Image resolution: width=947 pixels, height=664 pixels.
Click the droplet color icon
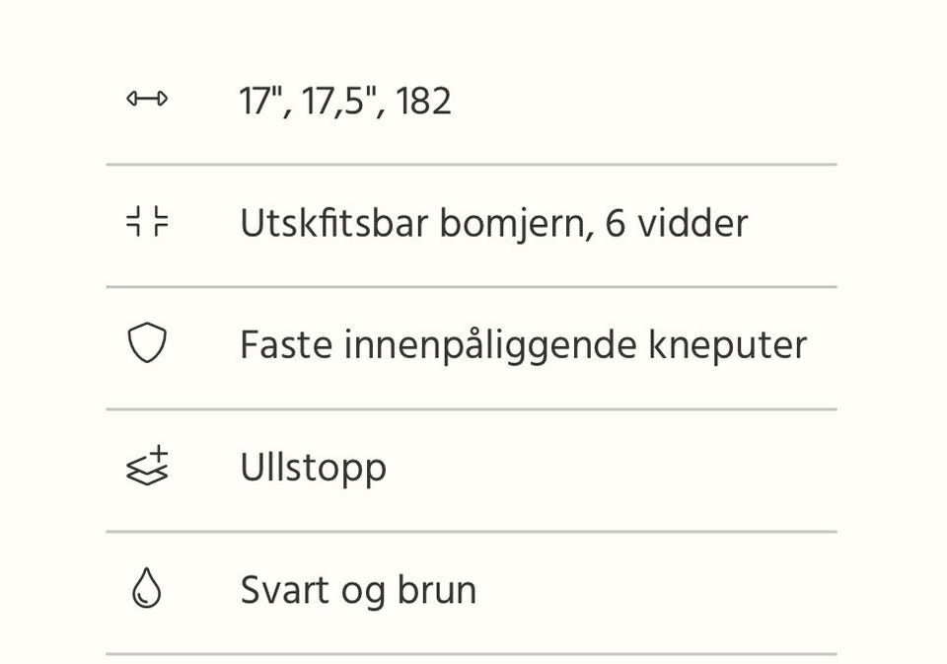tap(147, 589)
